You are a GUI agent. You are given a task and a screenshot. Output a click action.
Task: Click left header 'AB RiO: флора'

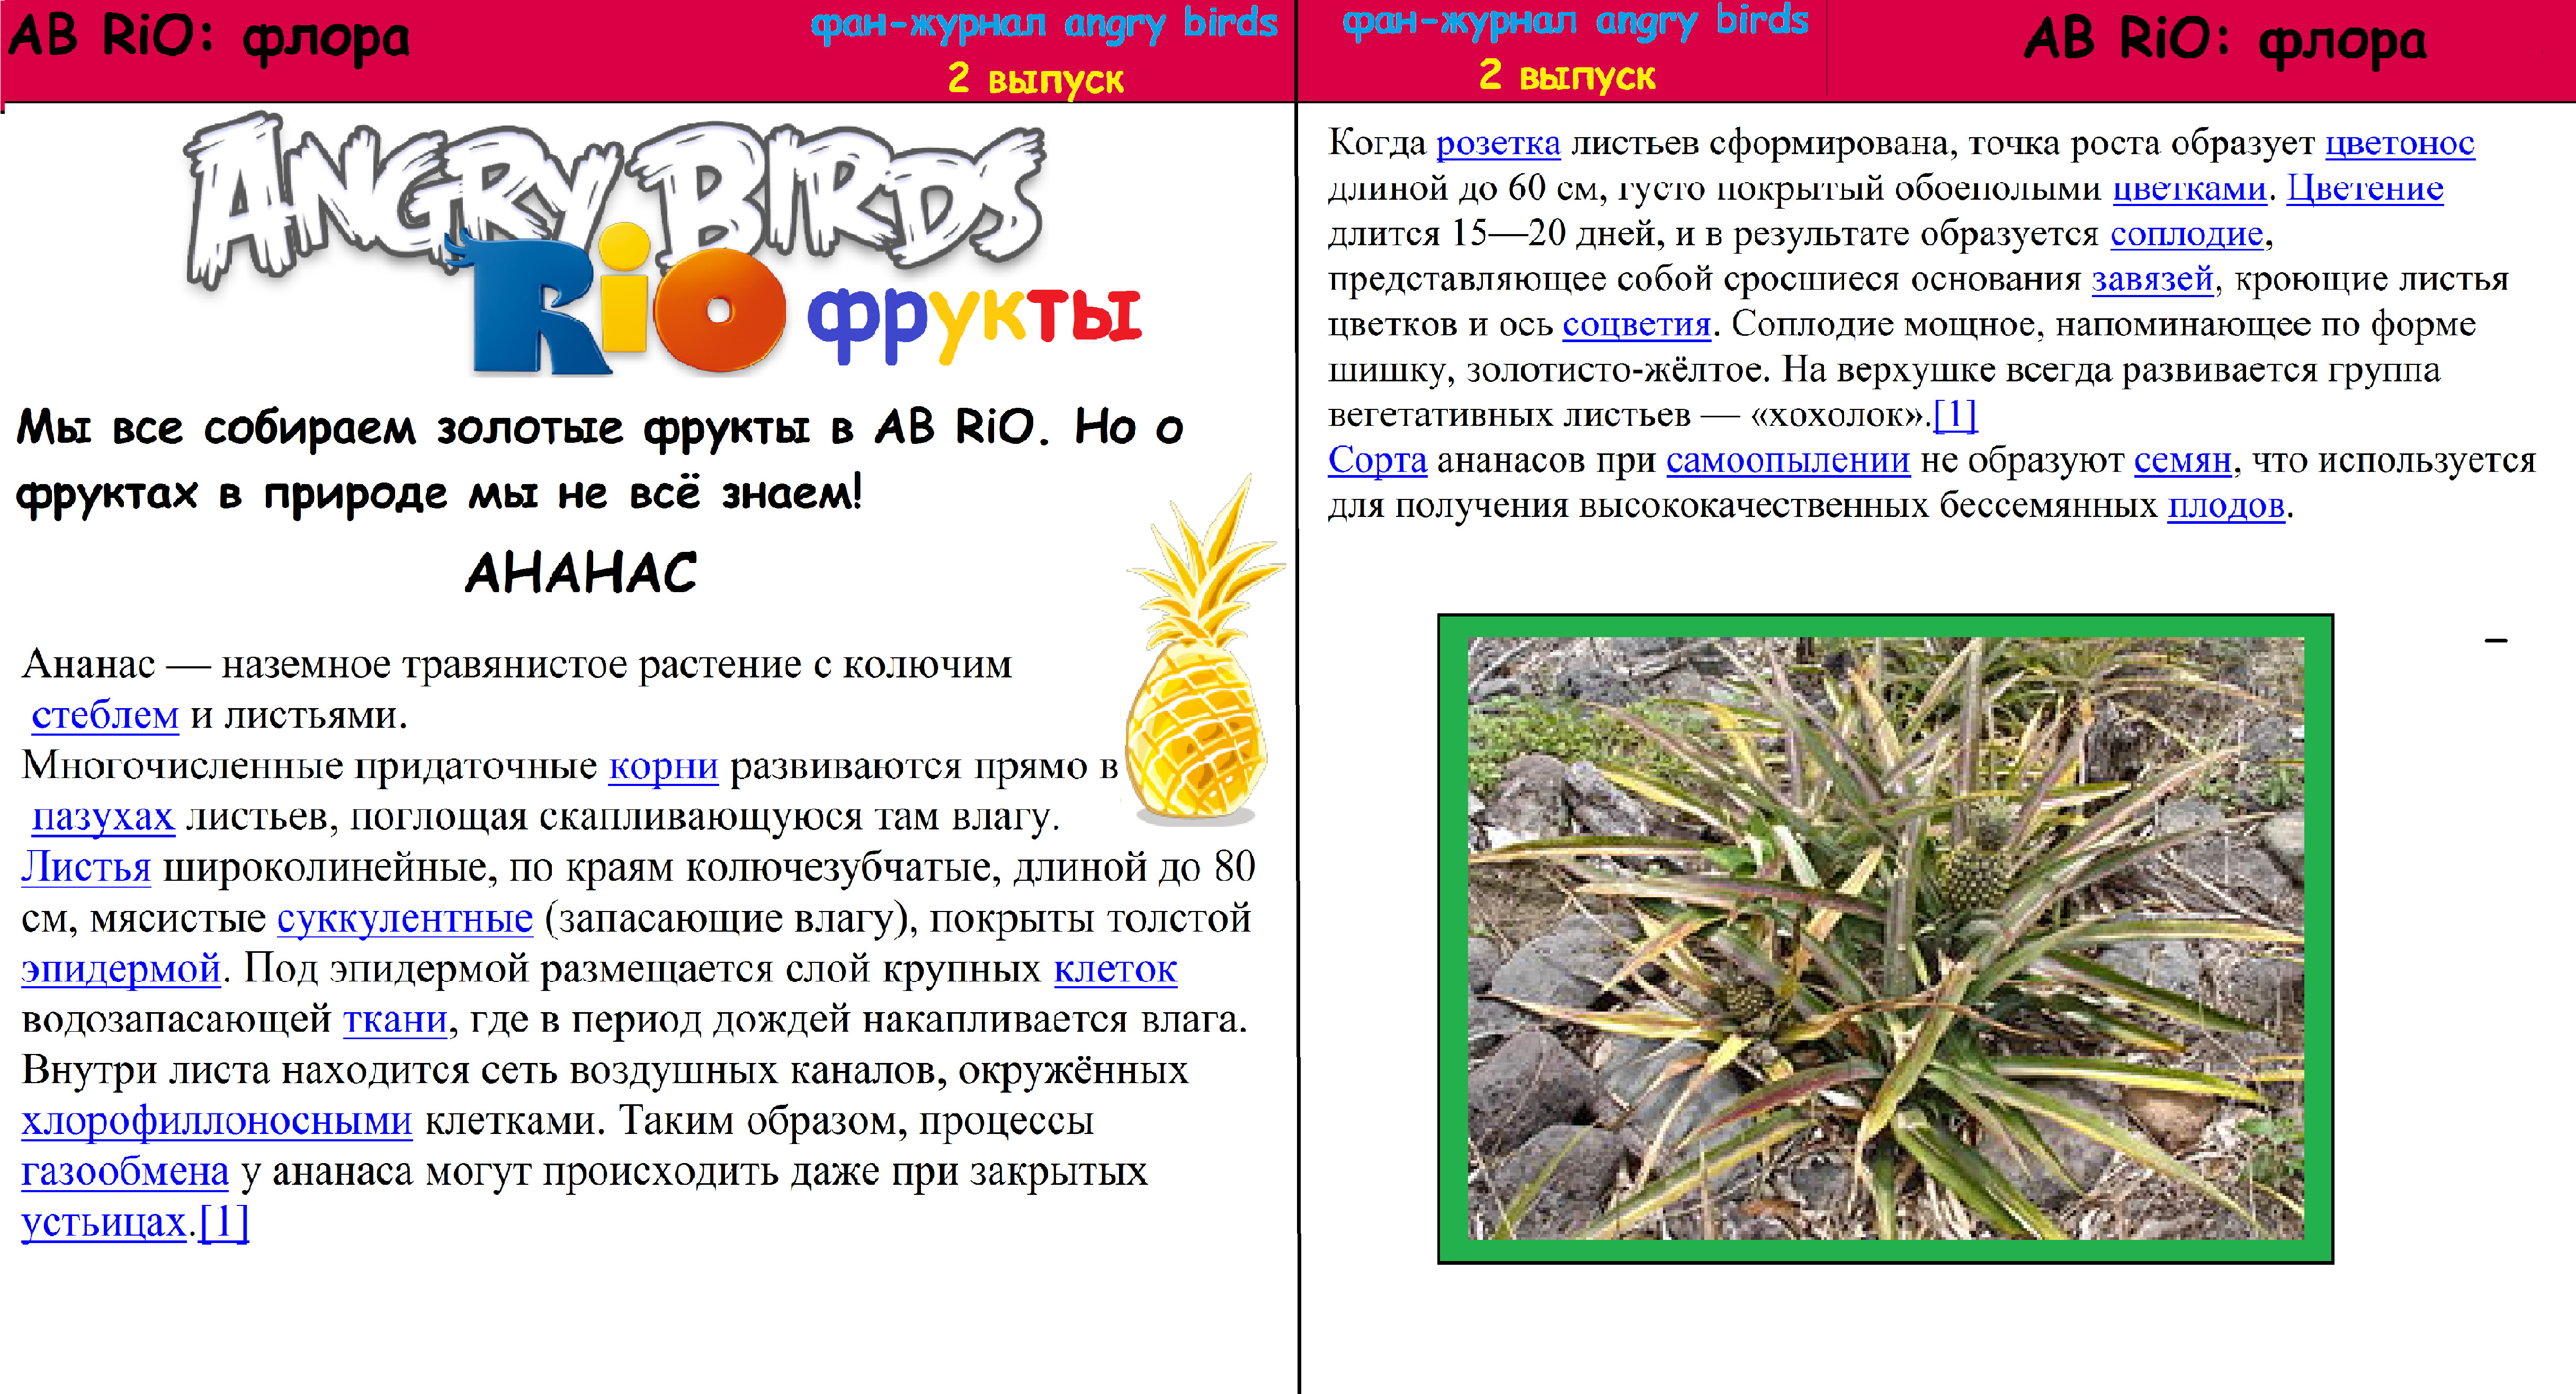[209, 38]
